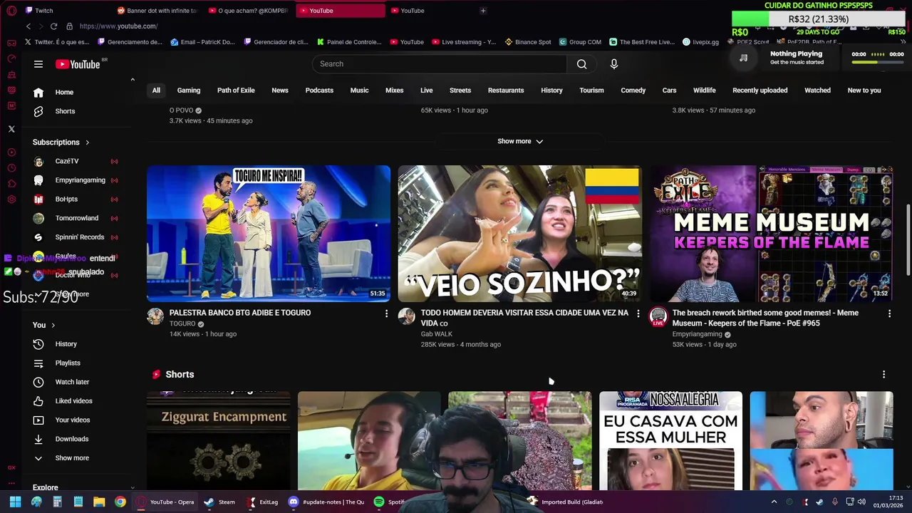Screen dimensions: 912x513
Task: Open the YouTube hamburger guide menu
Action: pos(38,64)
